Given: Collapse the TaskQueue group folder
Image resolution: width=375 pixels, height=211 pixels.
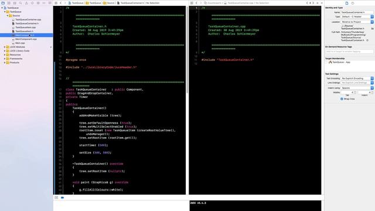Looking at the screenshot, I should pyautogui.click(x=5, y=12).
